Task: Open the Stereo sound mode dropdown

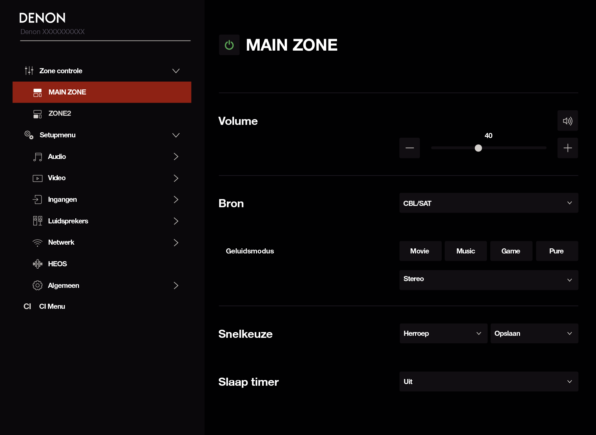Action: click(x=488, y=280)
